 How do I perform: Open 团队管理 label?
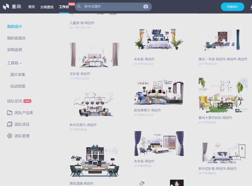22,136
